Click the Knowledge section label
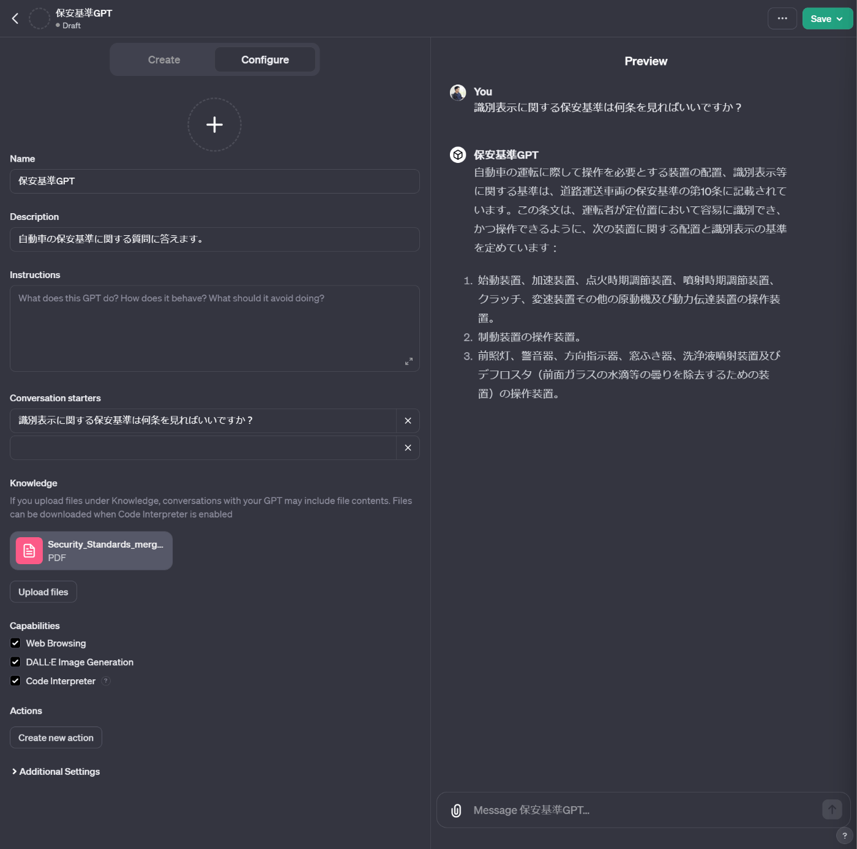This screenshot has width=857, height=849. pyautogui.click(x=34, y=483)
